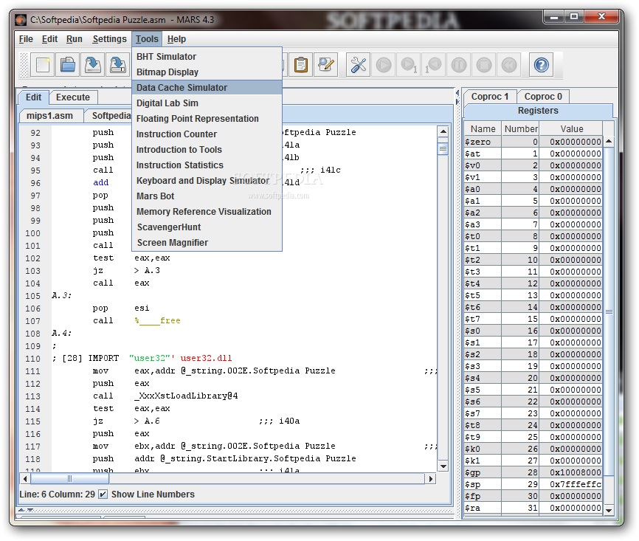Image resolution: width=639 pixels, height=541 pixels.
Task: Open the Run menu
Action: coord(75,39)
